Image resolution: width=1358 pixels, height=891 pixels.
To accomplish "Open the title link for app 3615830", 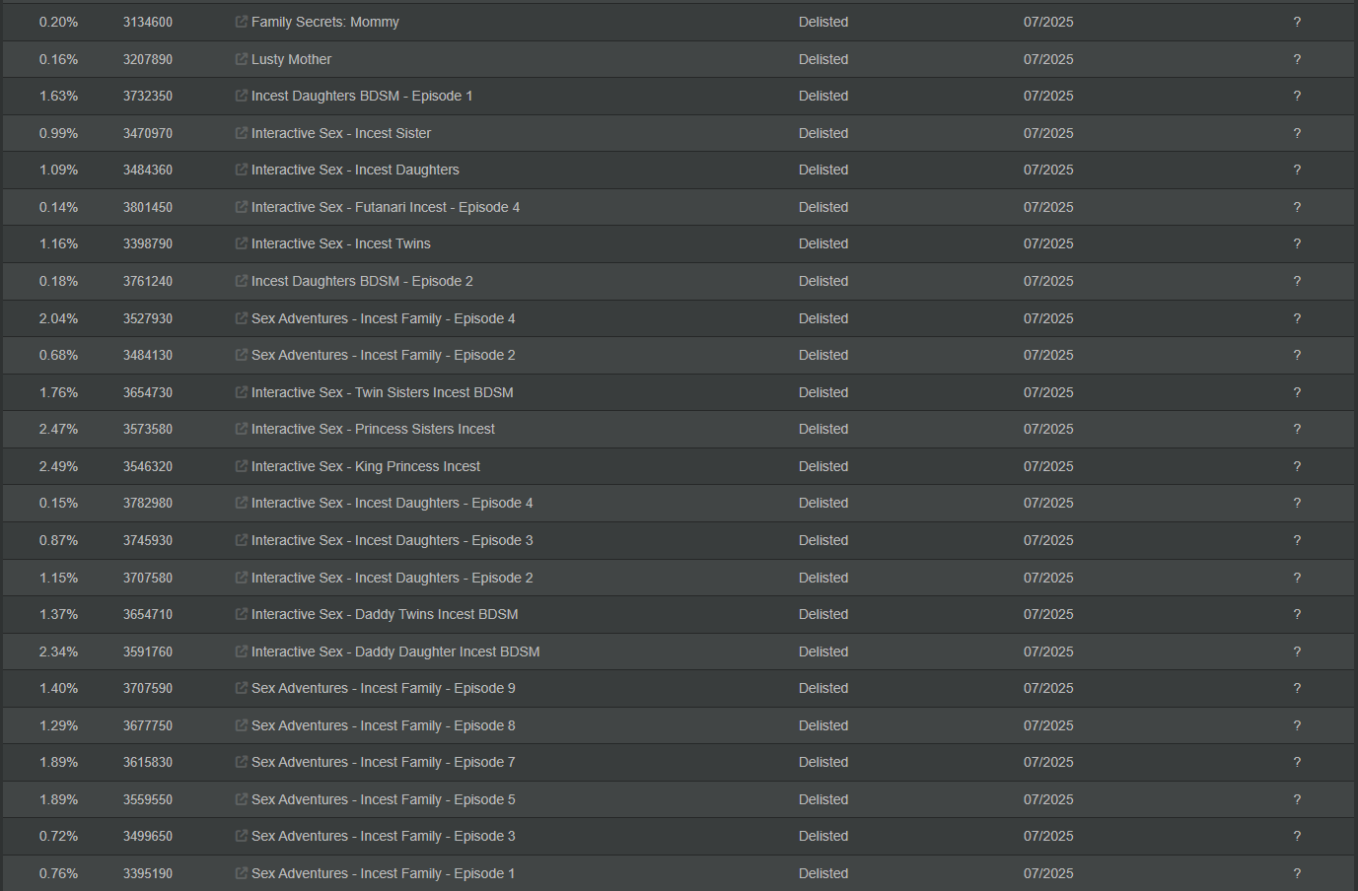I will click(x=383, y=762).
